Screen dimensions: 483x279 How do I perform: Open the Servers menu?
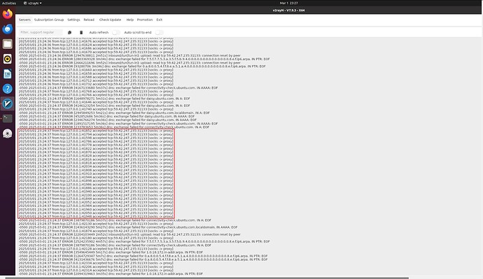click(24, 20)
